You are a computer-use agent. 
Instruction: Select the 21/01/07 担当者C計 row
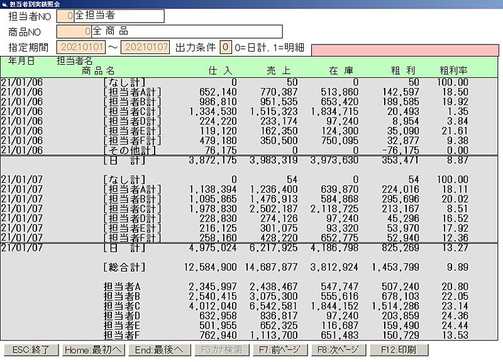251,209
